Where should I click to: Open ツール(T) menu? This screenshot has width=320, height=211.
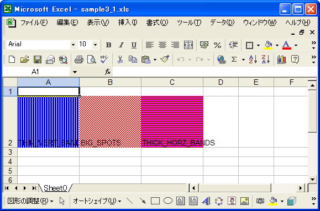(x=189, y=23)
